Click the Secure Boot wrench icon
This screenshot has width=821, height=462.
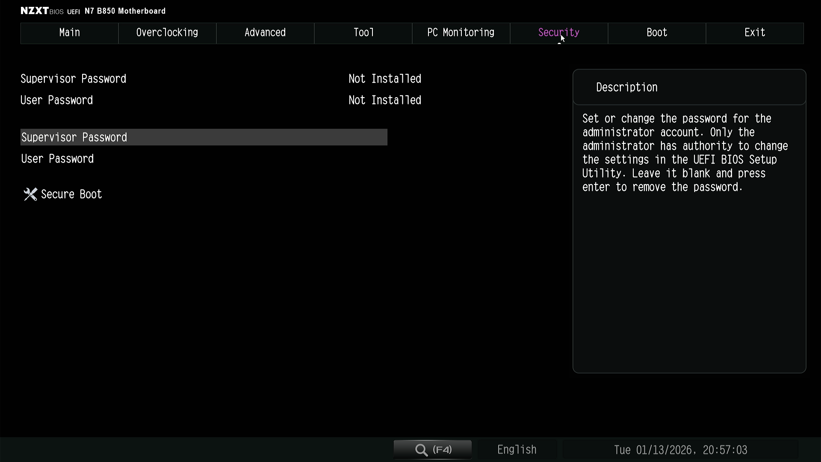click(30, 194)
